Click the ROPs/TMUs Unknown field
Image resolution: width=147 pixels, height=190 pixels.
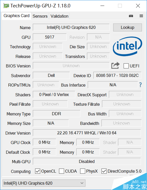point(46,85)
